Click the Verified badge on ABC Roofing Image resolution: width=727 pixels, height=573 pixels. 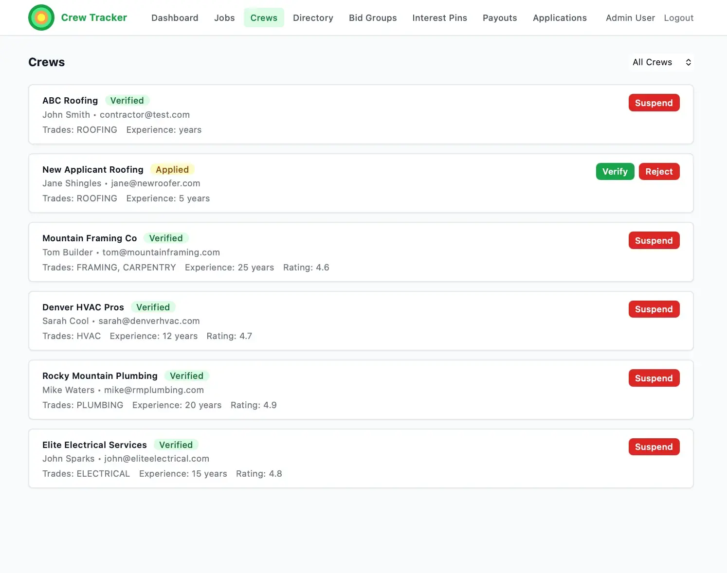pos(127,101)
